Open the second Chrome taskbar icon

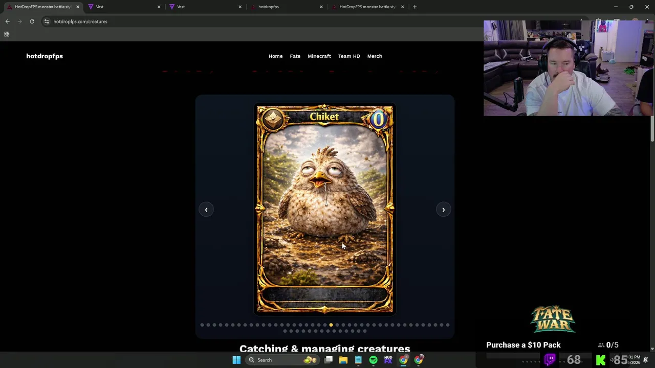(x=419, y=360)
